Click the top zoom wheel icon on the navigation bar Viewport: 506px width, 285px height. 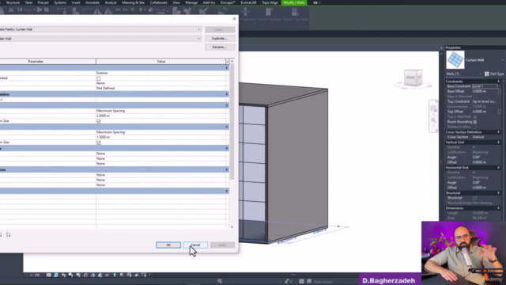coord(433,109)
